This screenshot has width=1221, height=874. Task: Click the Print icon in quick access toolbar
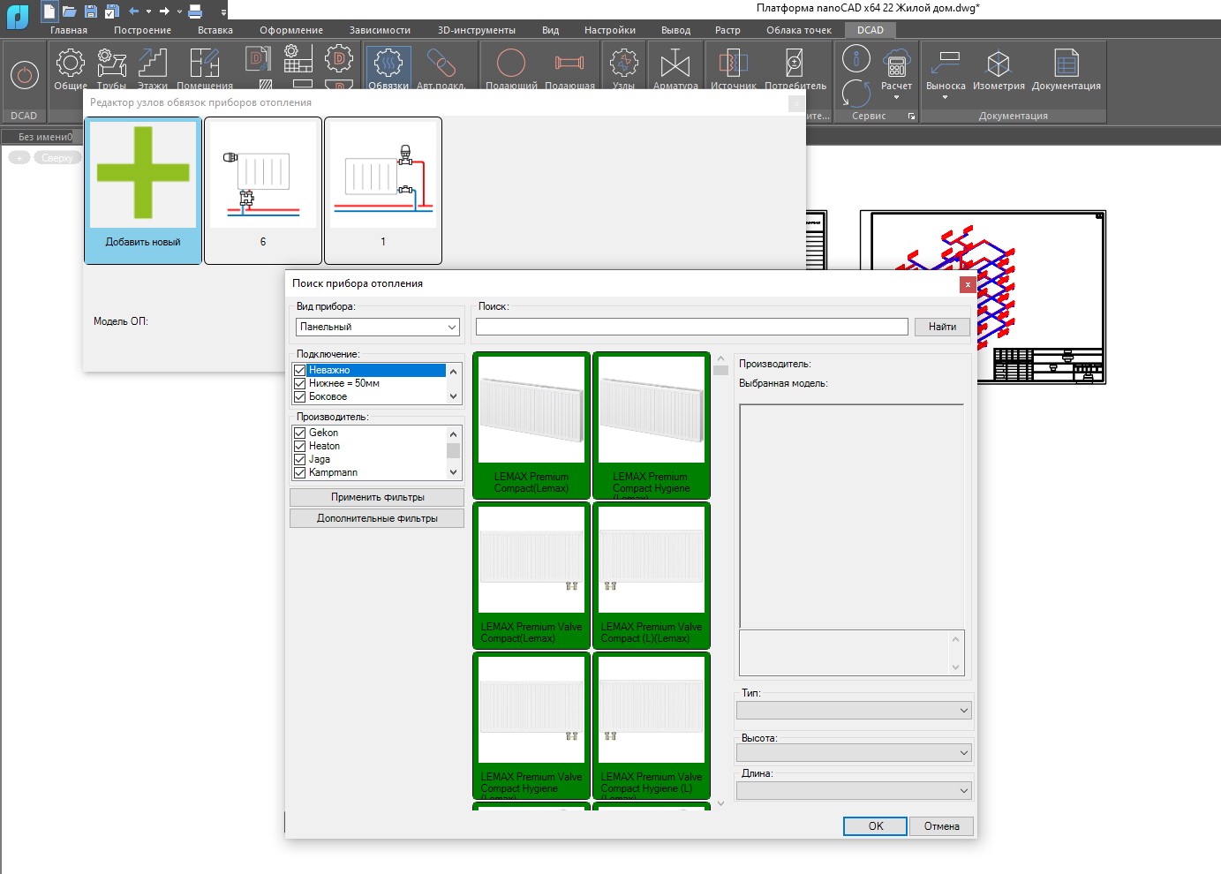point(195,11)
